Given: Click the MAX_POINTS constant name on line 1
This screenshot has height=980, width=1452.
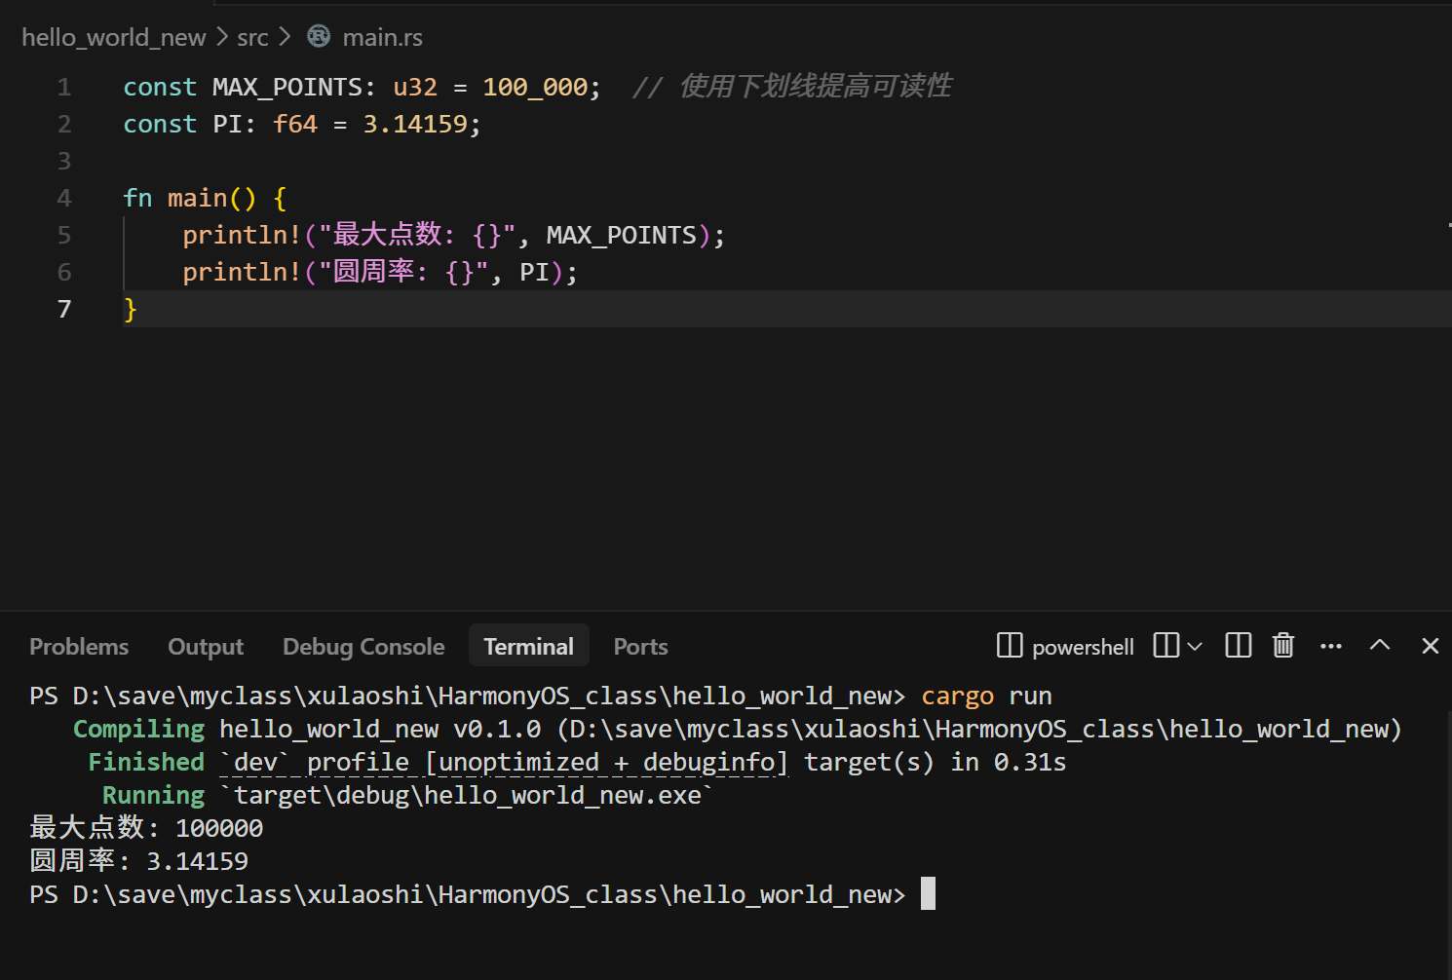Looking at the screenshot, I should (287, 88).
